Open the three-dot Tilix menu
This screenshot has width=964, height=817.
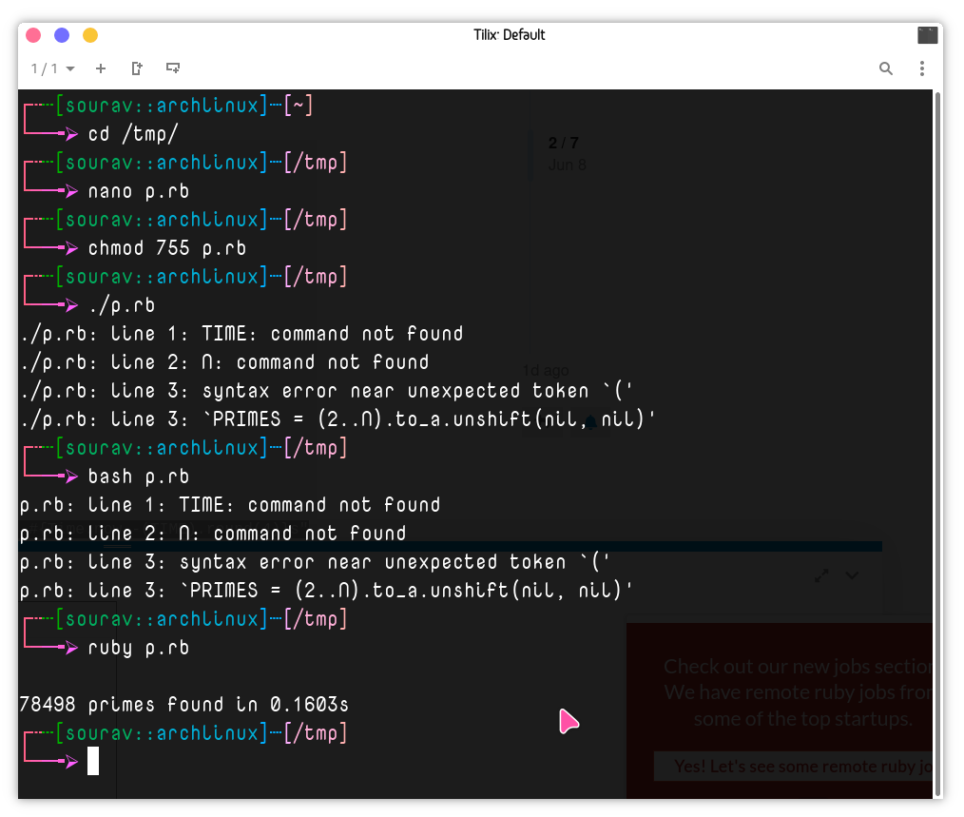921,68
